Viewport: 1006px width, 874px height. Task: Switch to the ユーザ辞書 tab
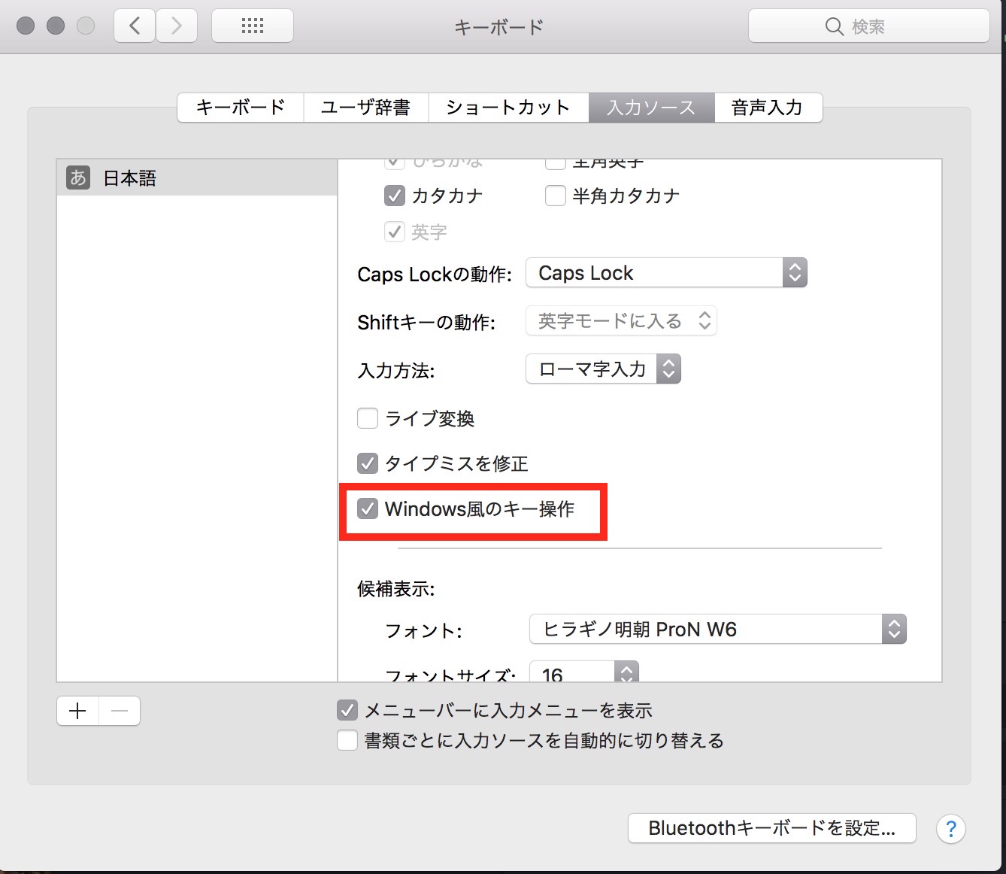[x=365, y=108]
